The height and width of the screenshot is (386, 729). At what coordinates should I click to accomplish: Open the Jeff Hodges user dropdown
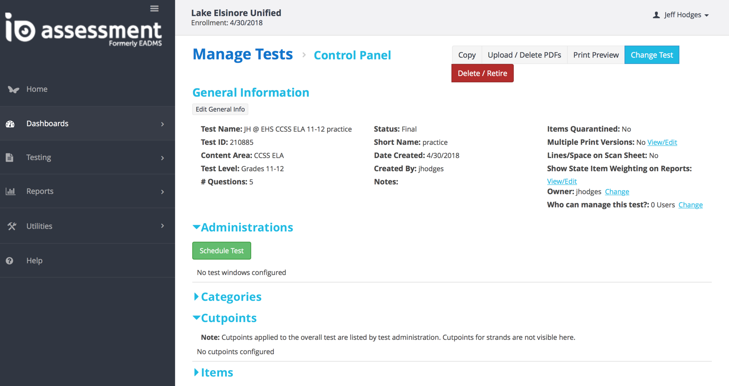[681, 15]
